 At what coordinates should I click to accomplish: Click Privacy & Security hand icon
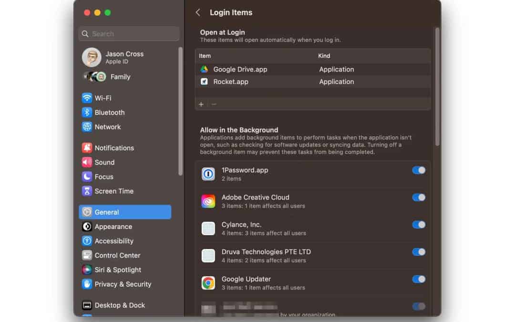(x=87, y=284)
